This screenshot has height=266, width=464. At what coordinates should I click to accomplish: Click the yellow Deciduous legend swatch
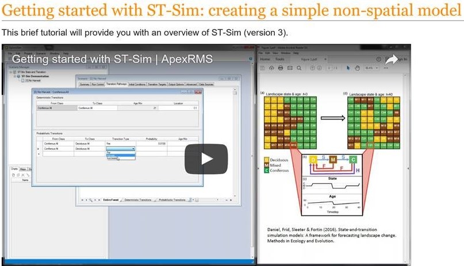tap(266, 160)
